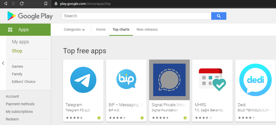Click Signal's star rating
The width and height of the screenshot is (276, 125).
pyautogui.click(x=160, y=118)
